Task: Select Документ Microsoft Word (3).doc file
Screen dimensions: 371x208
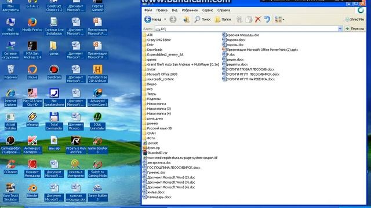Action: (169, 183)
